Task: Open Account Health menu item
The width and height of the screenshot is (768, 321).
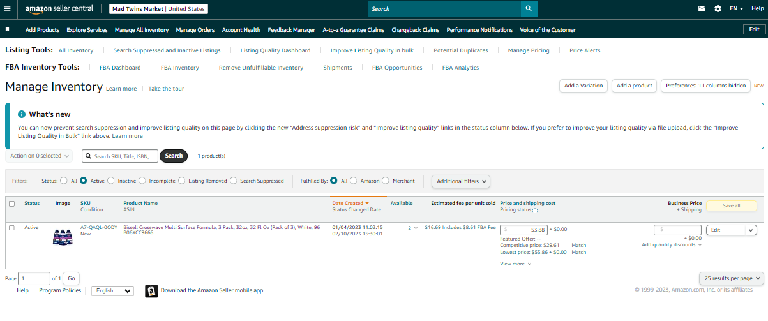Action: coord(241,30)
